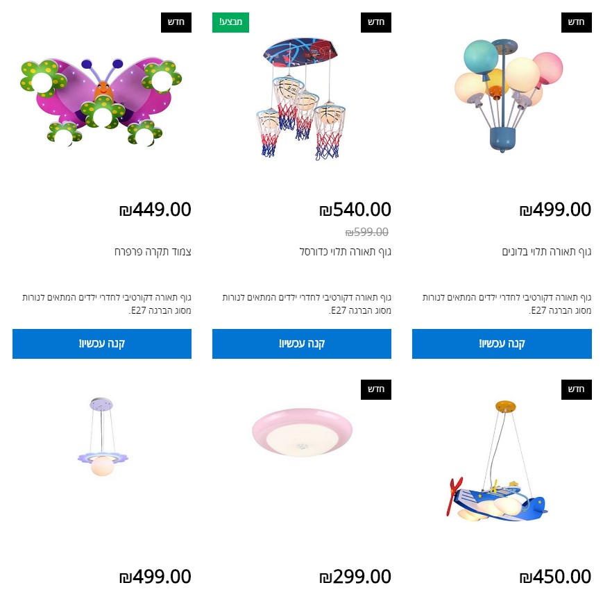
Task: Buy now the basketball light for ₪540.00
Action: click(x=302, y=344)
